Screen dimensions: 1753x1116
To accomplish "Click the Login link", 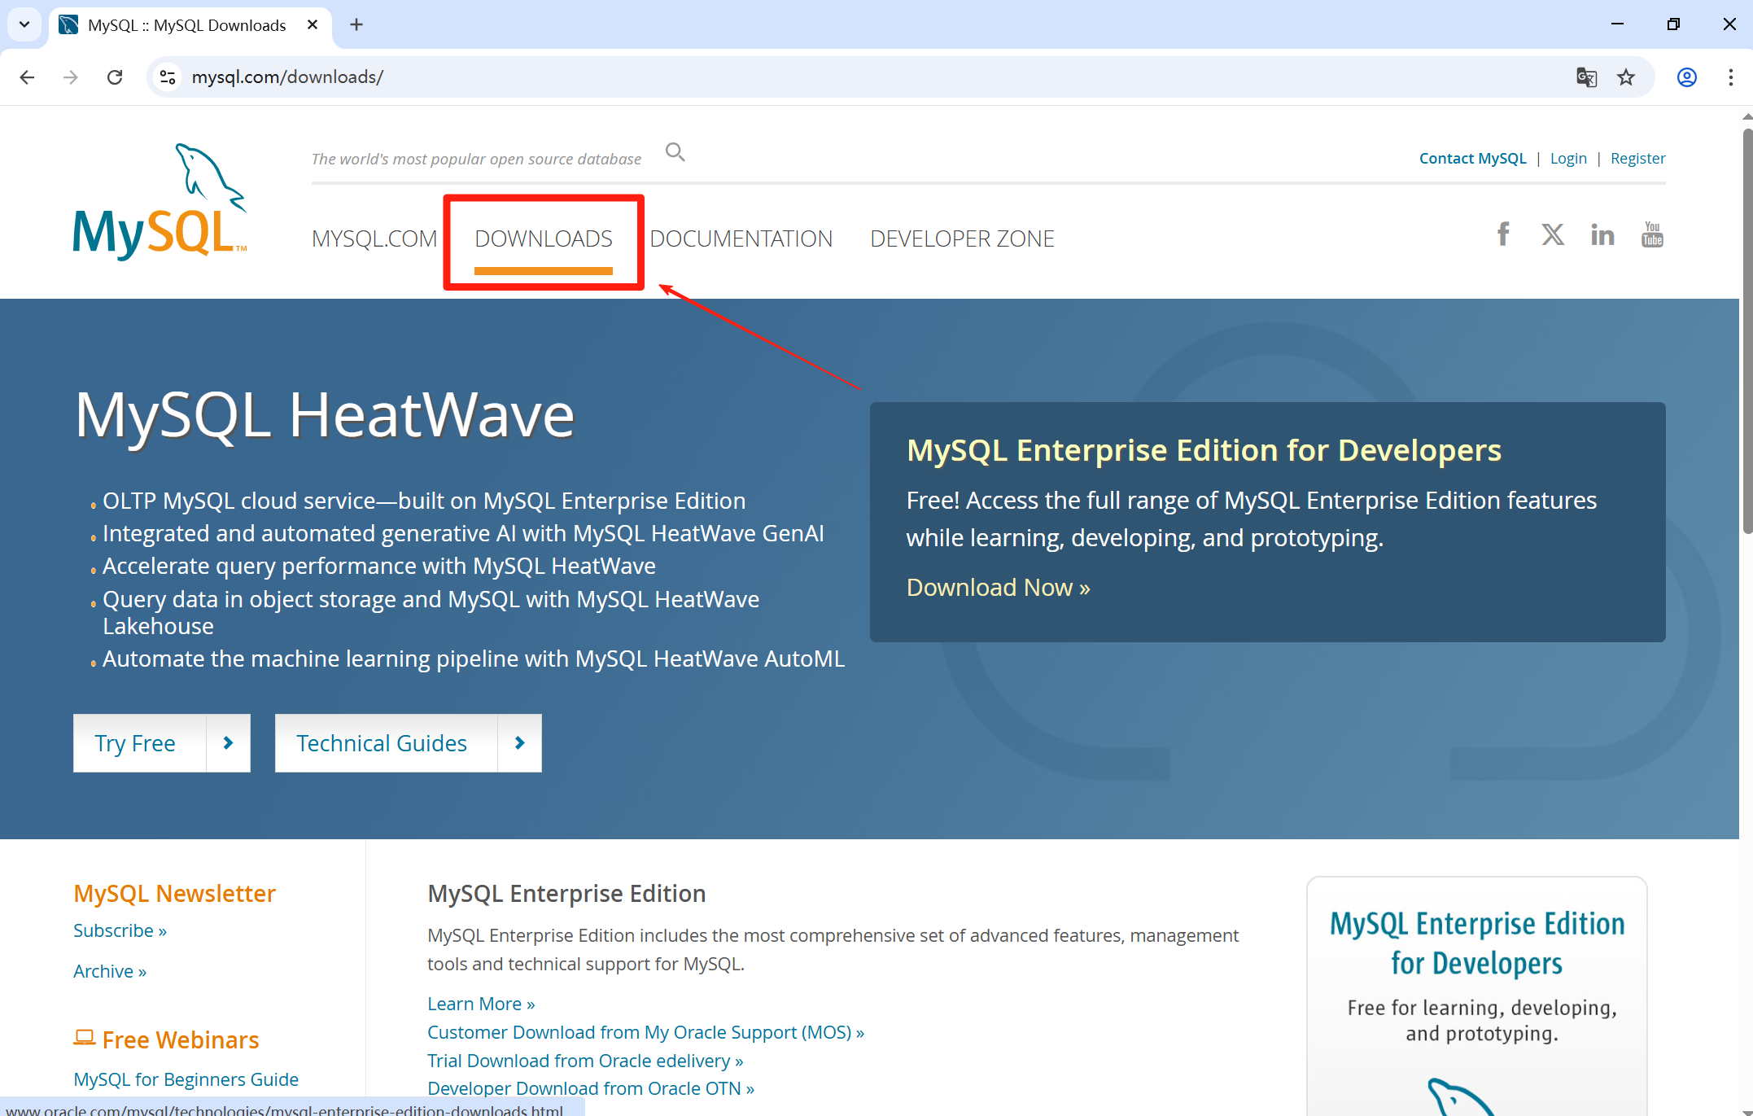I will (x=1568, y=159).
